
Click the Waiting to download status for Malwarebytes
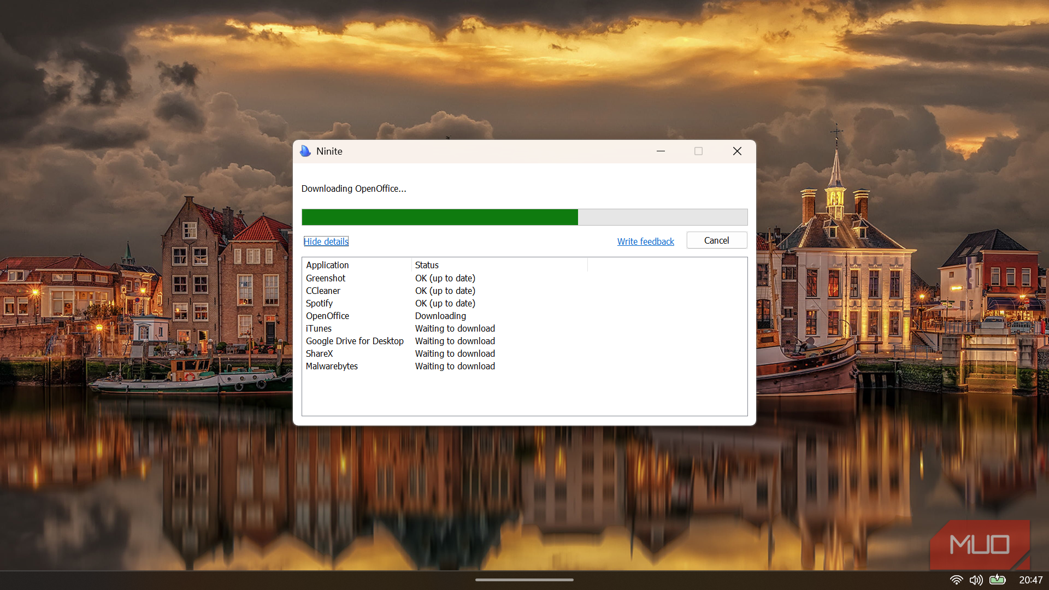pos(455,366)
